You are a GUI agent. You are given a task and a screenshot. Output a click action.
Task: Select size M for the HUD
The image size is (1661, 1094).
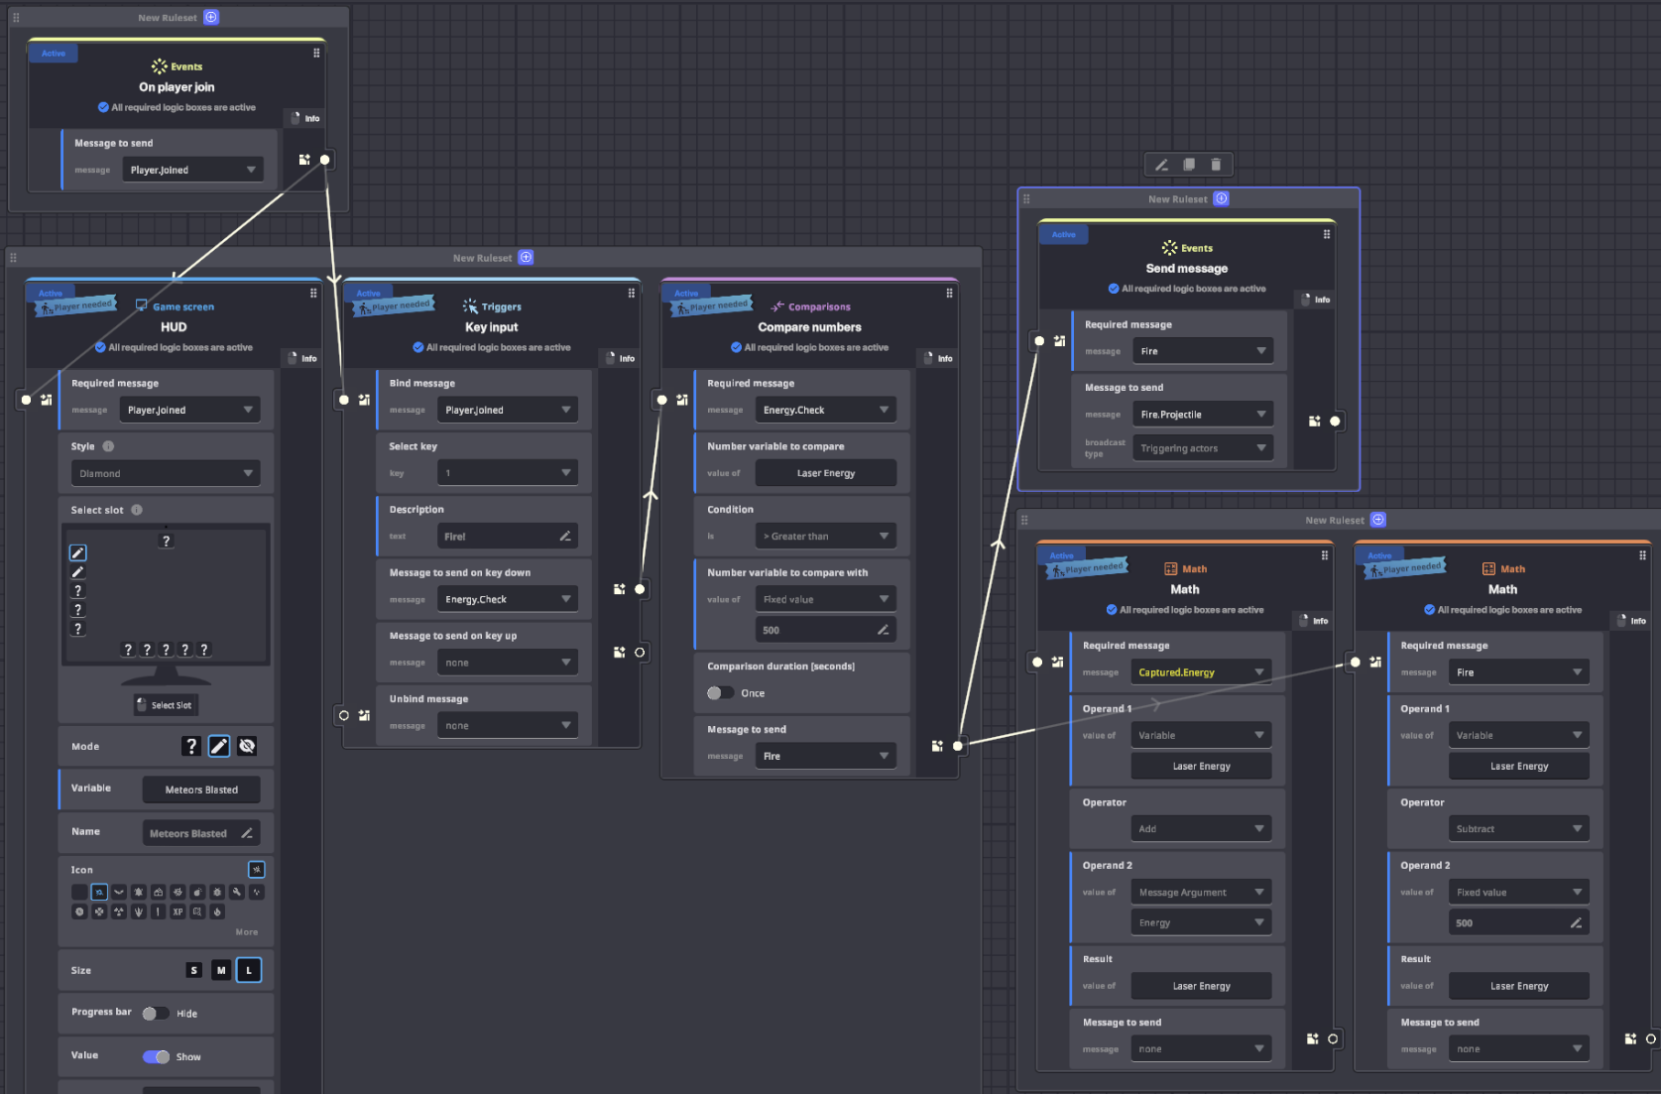click(x=221, y=970)
